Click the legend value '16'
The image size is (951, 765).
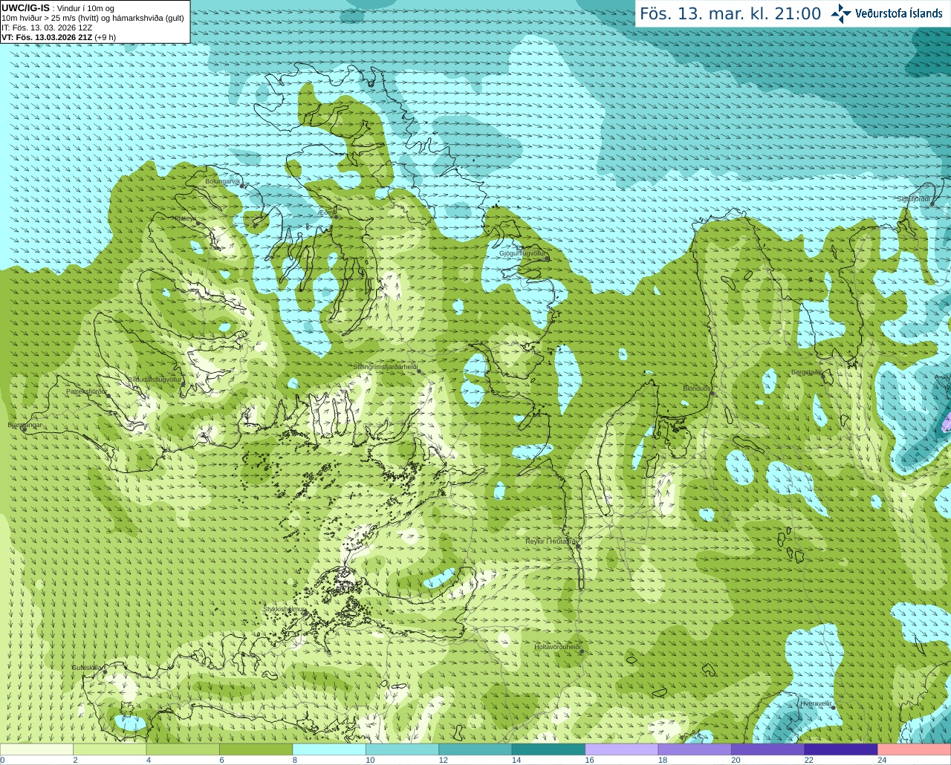point(589,760)
